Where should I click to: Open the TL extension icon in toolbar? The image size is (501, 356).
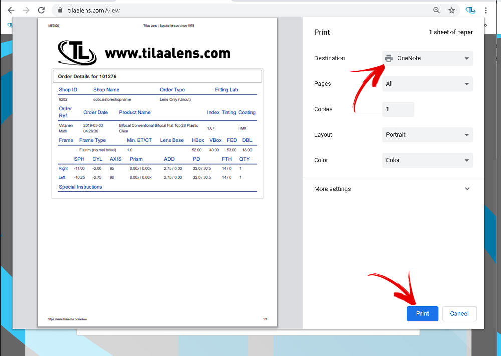point(470,10)
